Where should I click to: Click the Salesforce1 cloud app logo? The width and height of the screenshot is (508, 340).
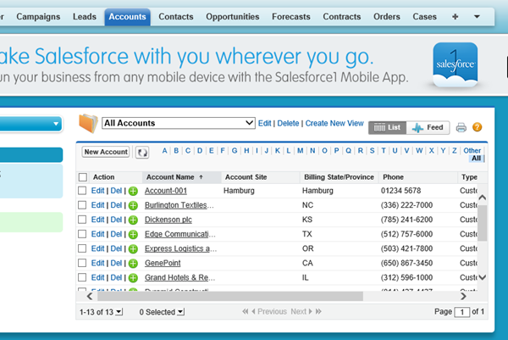tap(456, 65)
